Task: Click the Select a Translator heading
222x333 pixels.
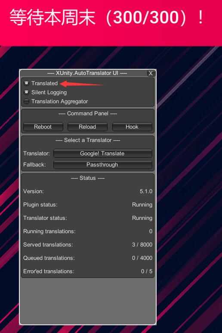Action: (x=88, y=140)
